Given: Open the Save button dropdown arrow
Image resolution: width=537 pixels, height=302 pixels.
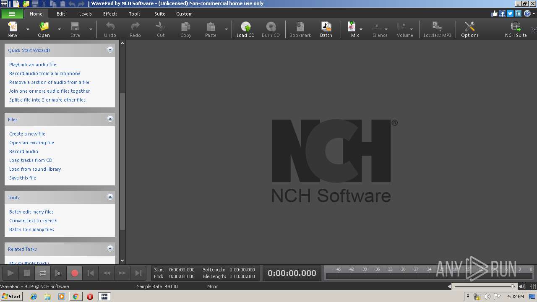Looking at the screenshot, I should (x=91, y=29).
